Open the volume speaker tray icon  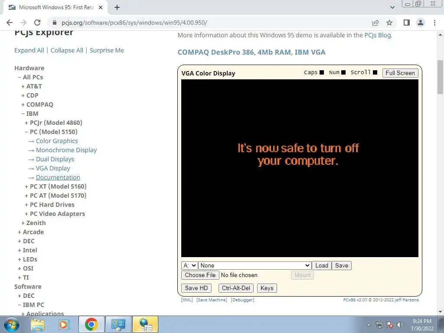[400, 325]
